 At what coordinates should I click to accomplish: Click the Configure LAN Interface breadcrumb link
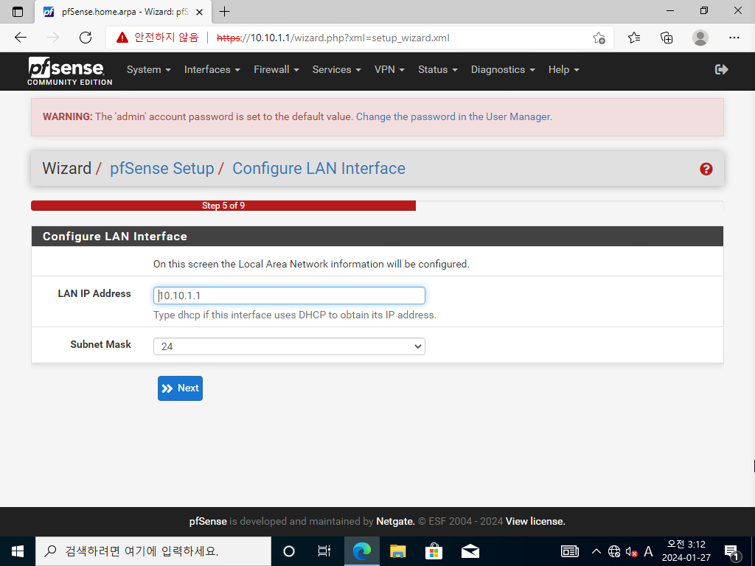pyautogui.click(x=319, y=169)
